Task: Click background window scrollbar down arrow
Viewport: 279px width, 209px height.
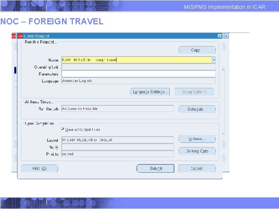Action: 223,134
